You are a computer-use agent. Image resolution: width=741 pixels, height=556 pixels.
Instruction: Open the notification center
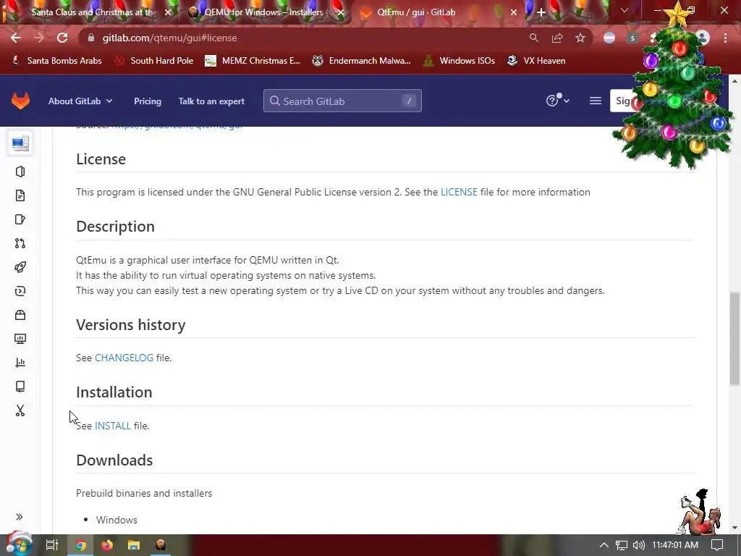point(717,545)
